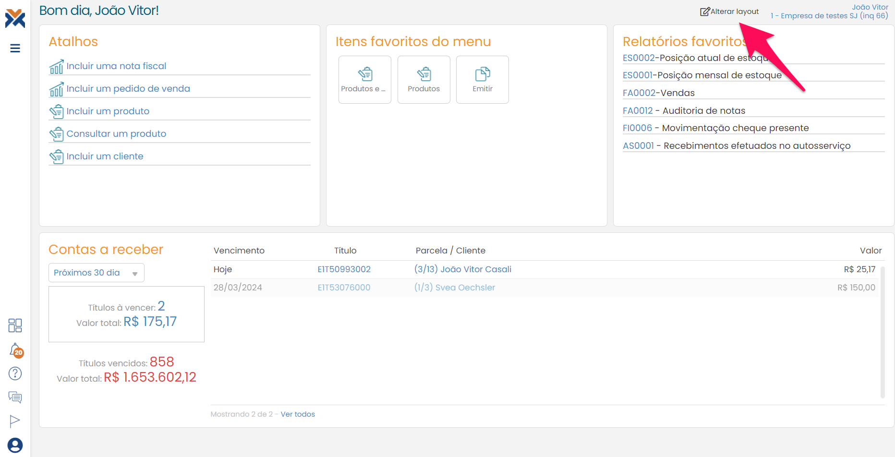Open the user profile avatar icon
895x457 pixels.
[15, 445]
